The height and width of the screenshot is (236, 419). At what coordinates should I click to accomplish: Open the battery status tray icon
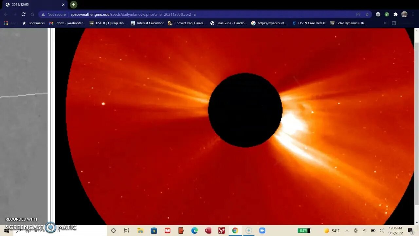[x=373, y=231]
